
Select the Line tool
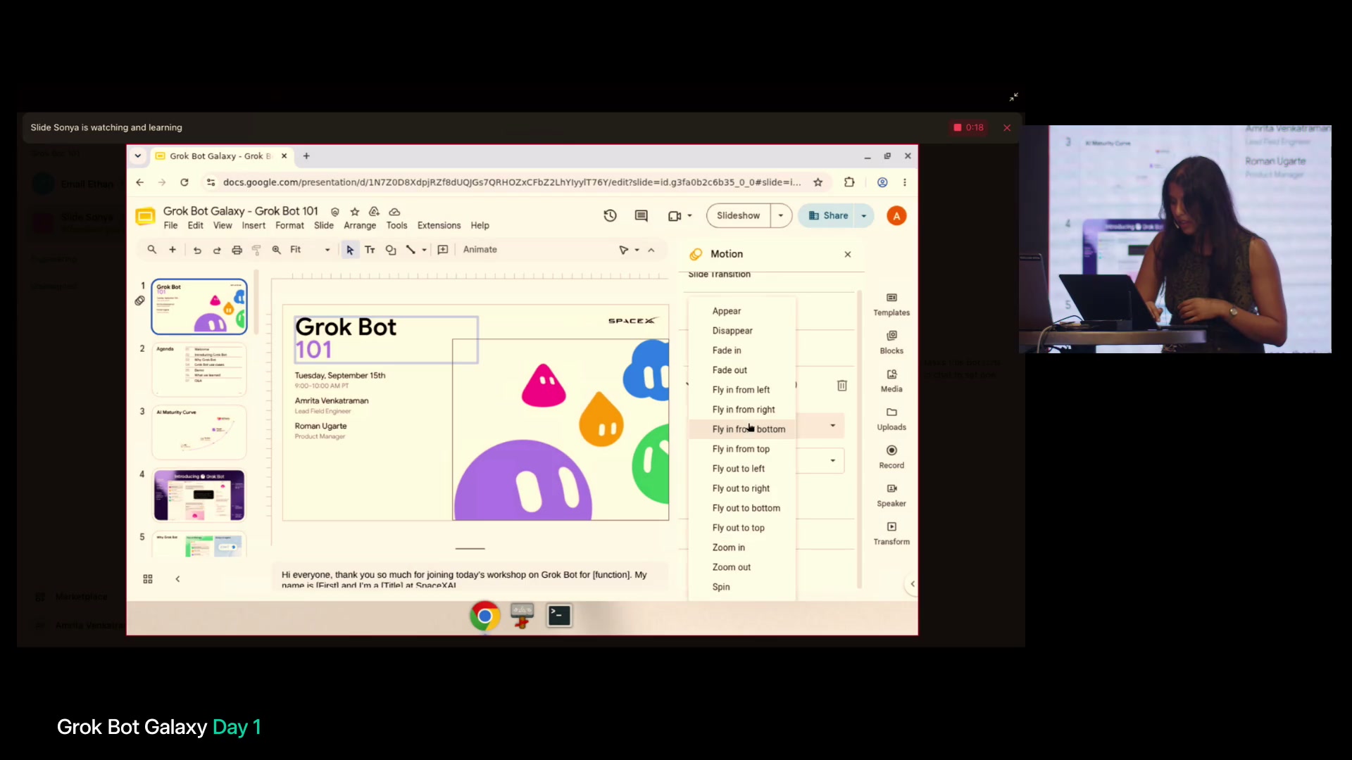click(411, 250)
